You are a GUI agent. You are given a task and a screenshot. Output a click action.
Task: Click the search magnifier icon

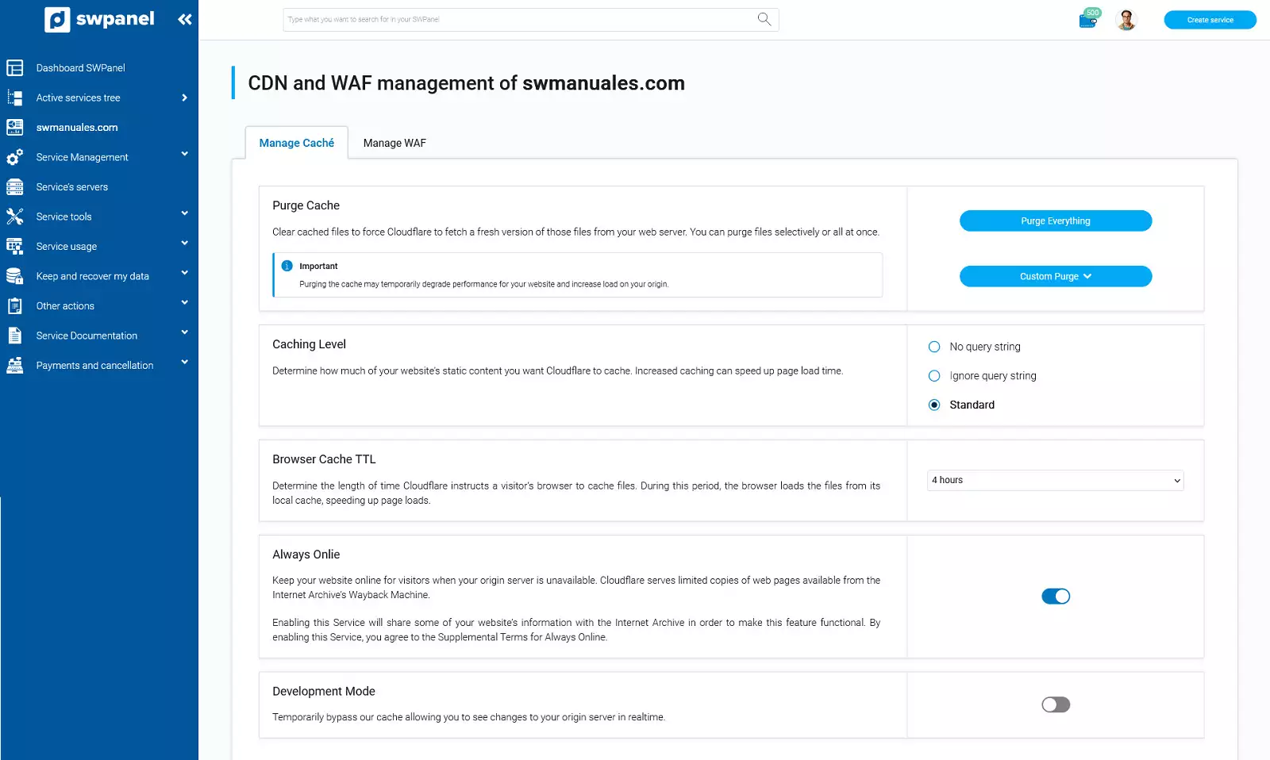click(x=764, y=19)
